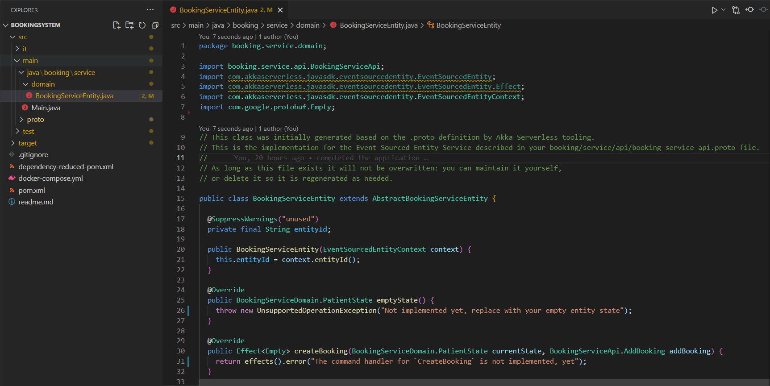
Task: Collapse the java\booking\service folder
Action: coord(21,72)
